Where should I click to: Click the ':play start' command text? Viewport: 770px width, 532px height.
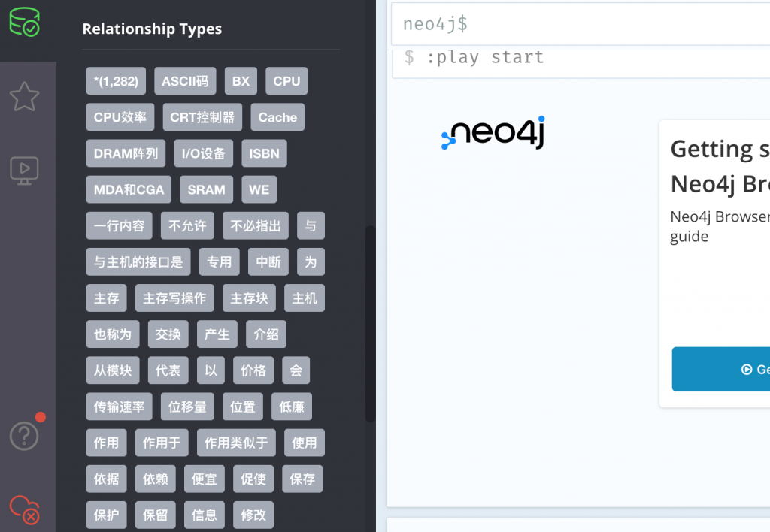pyautogui.click(x=485, y=57)
